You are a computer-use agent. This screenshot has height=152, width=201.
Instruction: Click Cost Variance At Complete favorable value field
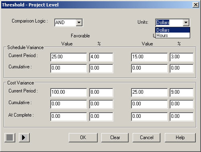pyautogui.click(x=69, y=117)
